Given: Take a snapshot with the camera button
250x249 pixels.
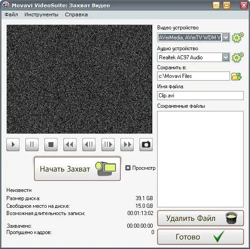Looking at the screenshot, I should point(146,144).
